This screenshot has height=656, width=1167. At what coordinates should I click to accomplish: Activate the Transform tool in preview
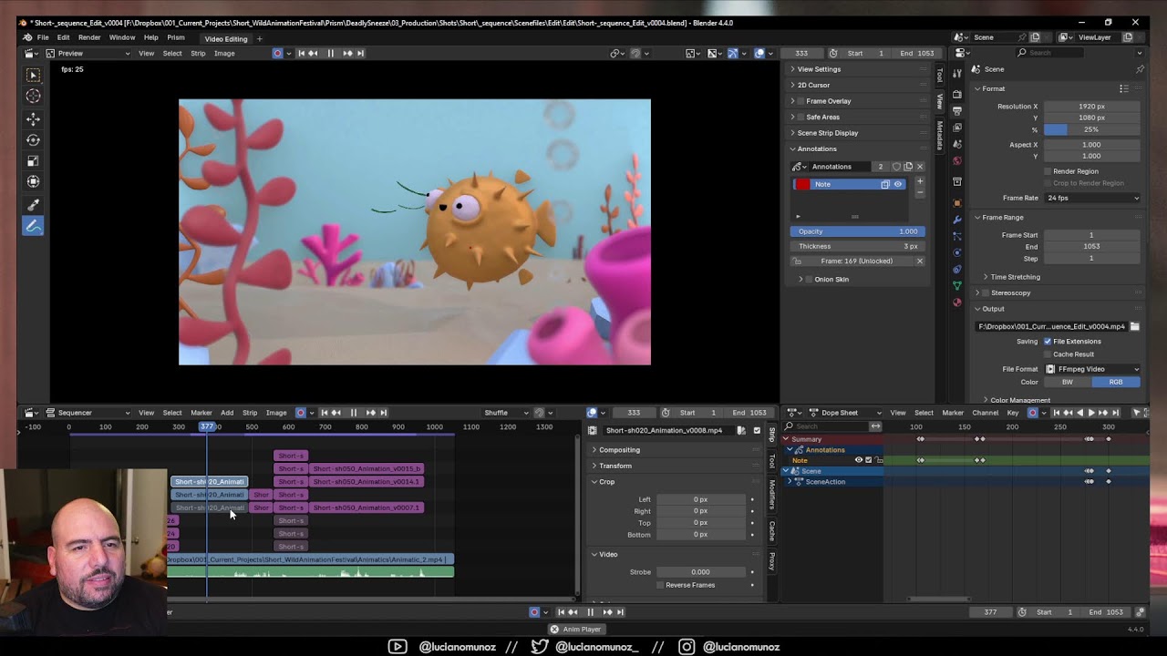(x=33, y=182)
